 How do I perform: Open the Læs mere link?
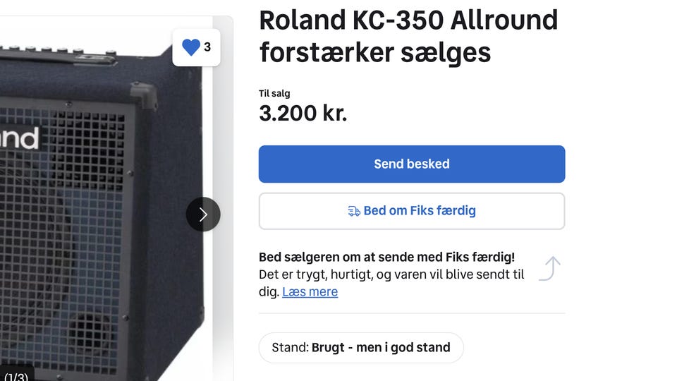(x=310, y=291)
